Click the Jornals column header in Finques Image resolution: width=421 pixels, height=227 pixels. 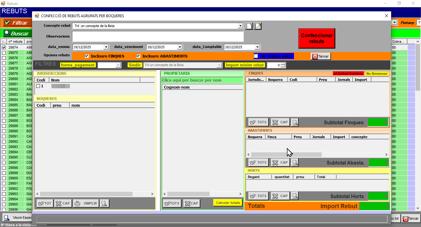point(344,80)
